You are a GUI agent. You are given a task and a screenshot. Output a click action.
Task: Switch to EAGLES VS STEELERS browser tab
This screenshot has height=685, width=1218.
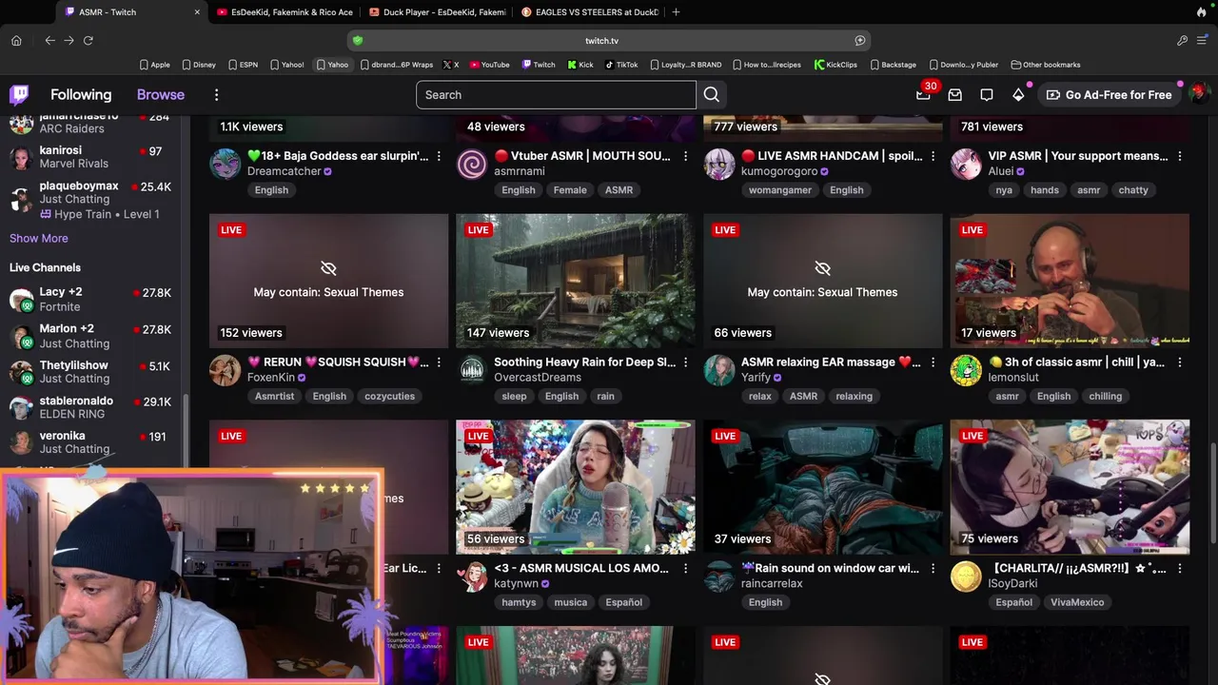(x=590, y=12)
